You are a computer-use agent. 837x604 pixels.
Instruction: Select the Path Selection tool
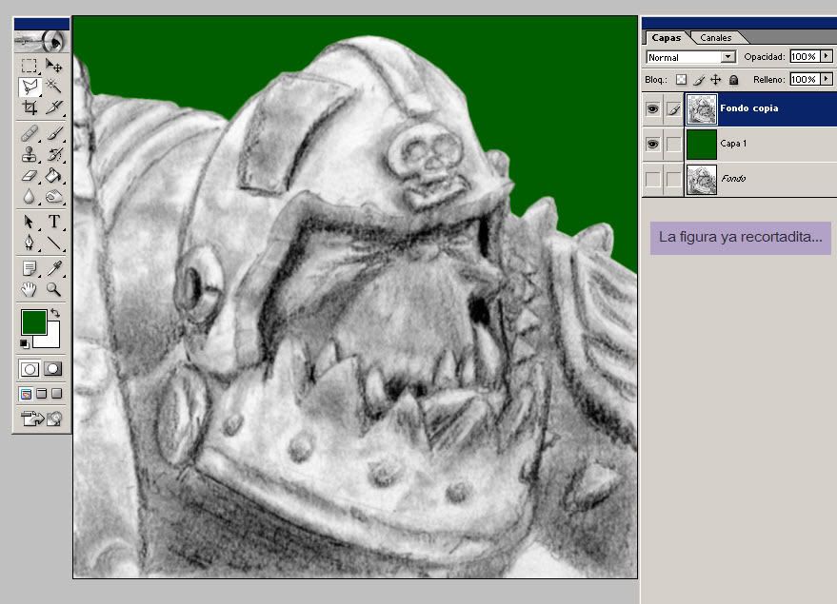pyautogui.click(x=29, y=222)
